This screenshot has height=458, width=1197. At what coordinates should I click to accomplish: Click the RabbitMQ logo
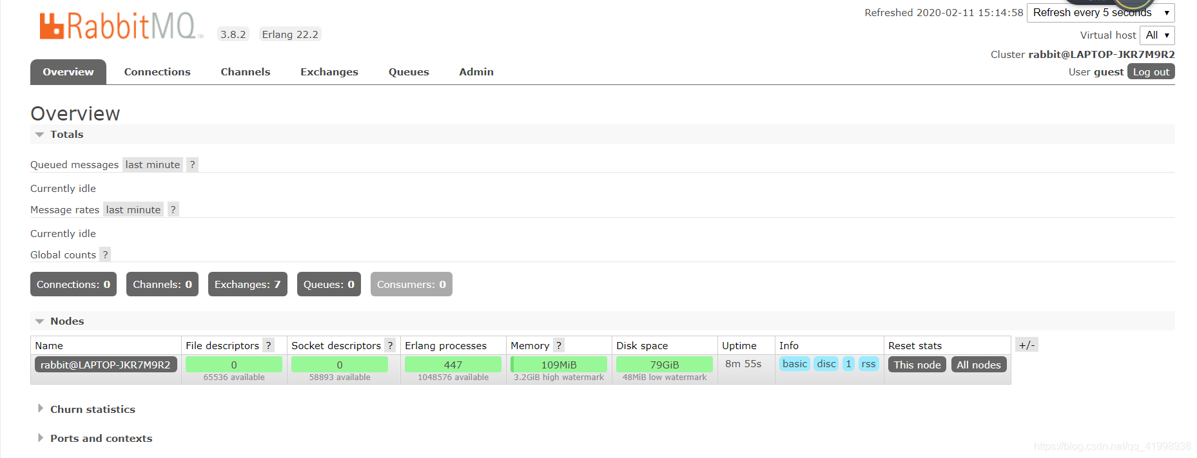tap(121, 26)
